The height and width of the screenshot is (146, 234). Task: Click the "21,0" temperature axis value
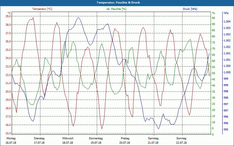click(x=8, y=83)
